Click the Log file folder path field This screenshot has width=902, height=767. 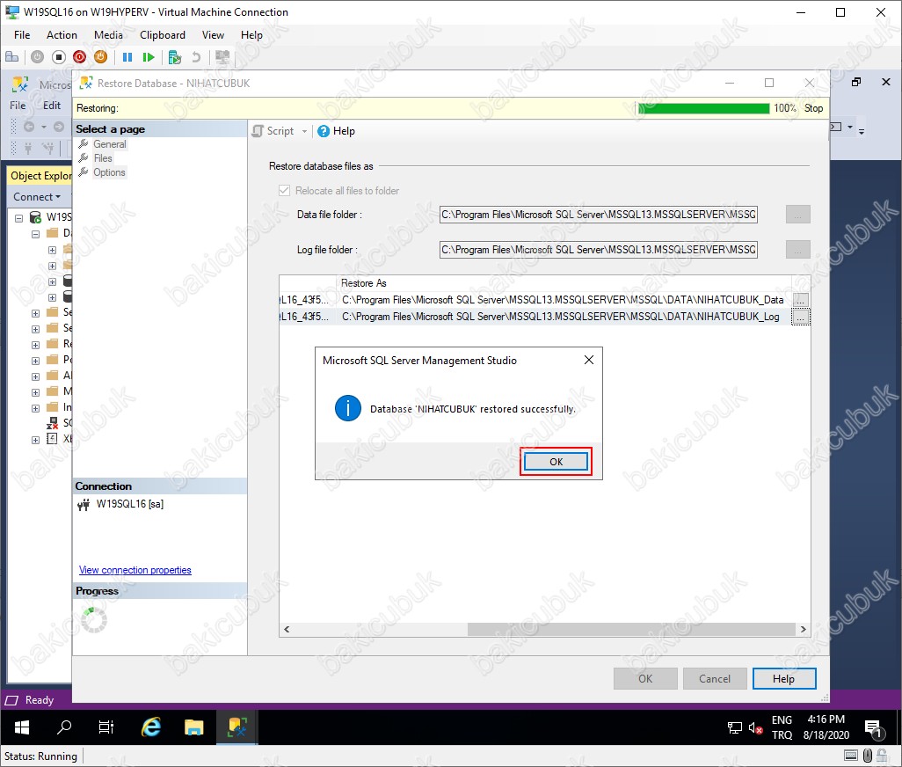[599, 250]
